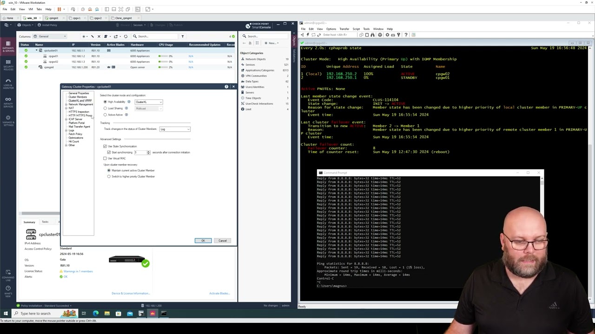This screenshot has height=334, width=595.
Task: Toggle Start synchronizing checkbox
Action: pos(109,152)
